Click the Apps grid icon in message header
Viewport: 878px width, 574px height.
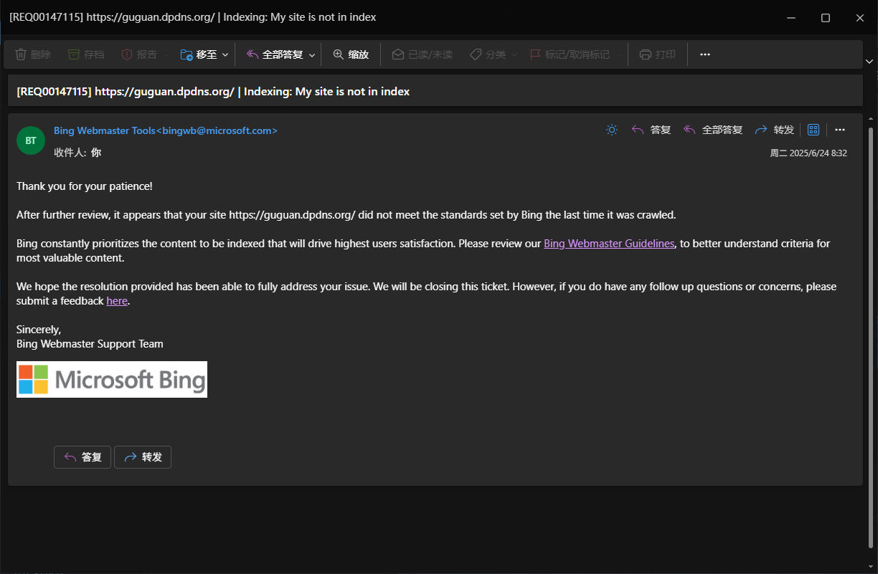813,130
